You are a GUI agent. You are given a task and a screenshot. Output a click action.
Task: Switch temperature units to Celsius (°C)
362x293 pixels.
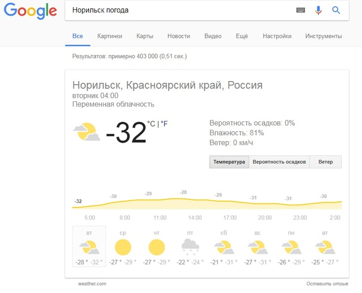[x=152, y=124]
